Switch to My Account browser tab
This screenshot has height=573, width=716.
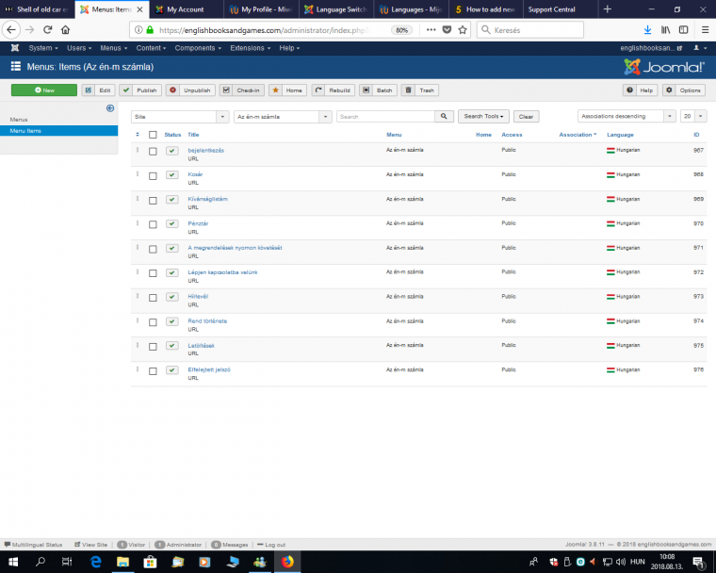coord(187,9)
